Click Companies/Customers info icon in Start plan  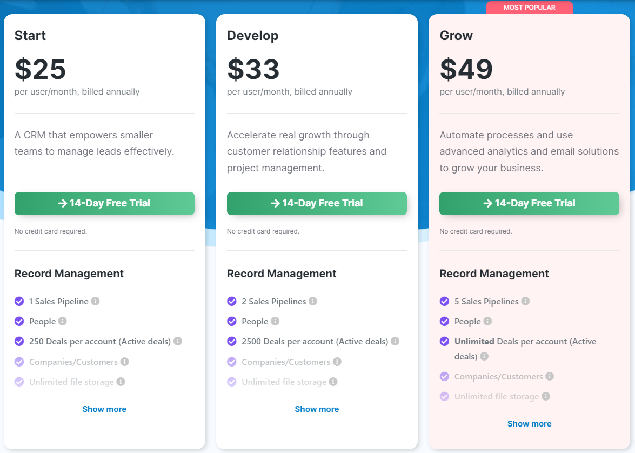124,362
